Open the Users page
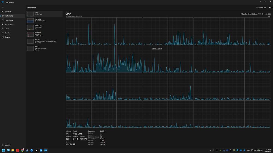The height and width of the screenshot is (153, 273). (13, 29)
